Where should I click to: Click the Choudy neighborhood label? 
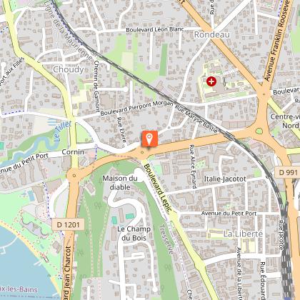(69, 69)
